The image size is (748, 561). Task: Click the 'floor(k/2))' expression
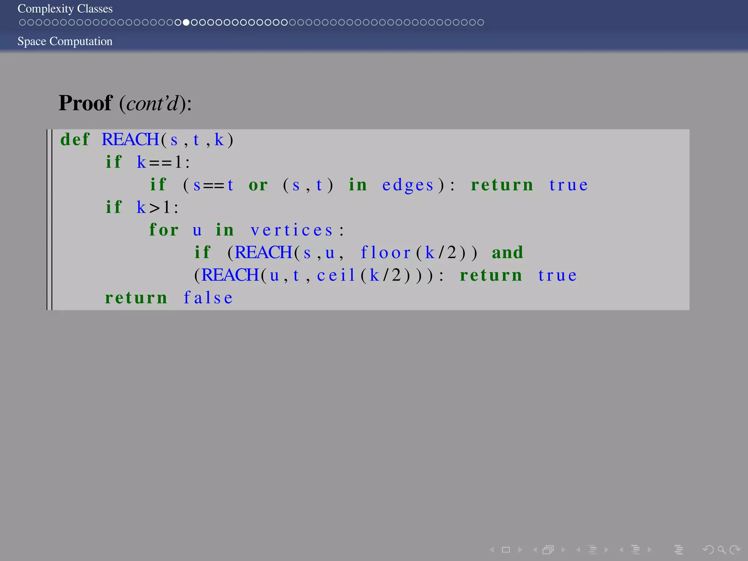pos(419,252)
